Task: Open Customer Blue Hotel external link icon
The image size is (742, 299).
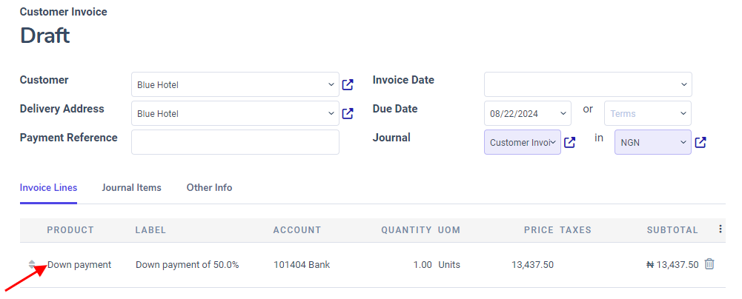Action: 348,85
